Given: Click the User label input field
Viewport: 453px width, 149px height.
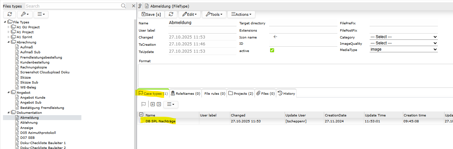Looking at the screenshot, I should [202, 30].
